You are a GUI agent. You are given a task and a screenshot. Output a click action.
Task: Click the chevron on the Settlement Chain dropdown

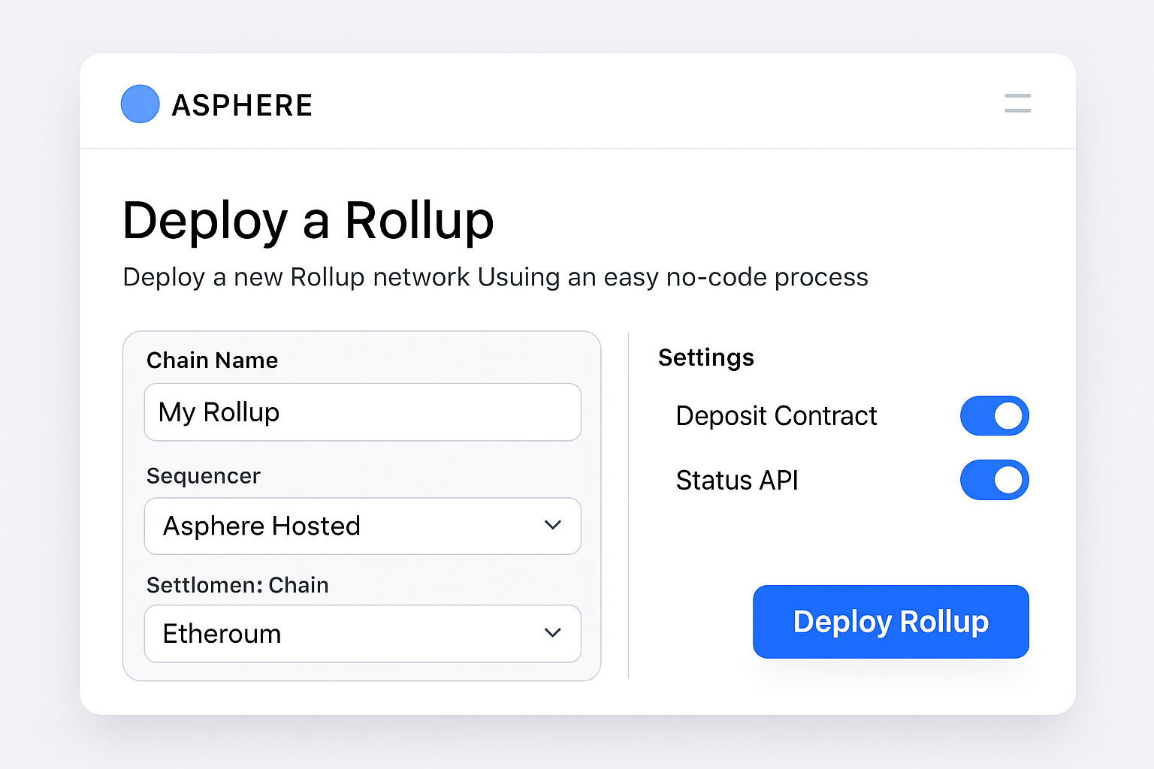click(553, 634)
